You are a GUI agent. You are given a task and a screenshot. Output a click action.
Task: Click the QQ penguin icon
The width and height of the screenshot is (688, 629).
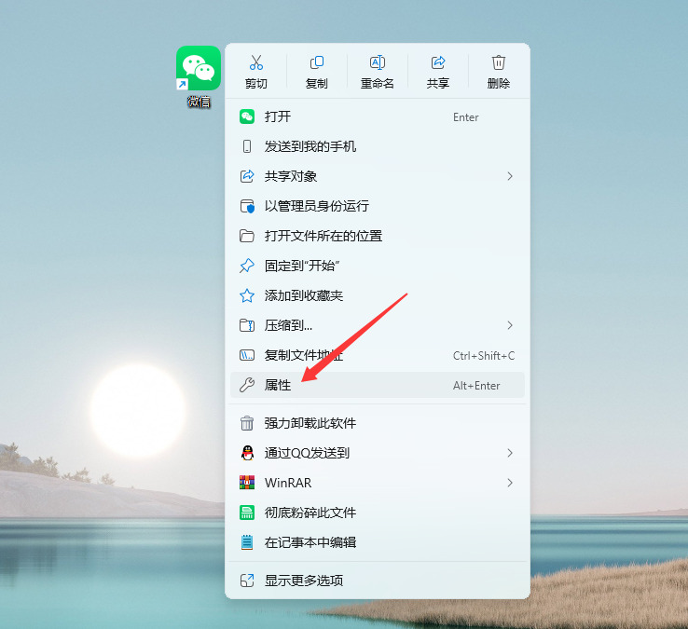click(x=247, y=453)
